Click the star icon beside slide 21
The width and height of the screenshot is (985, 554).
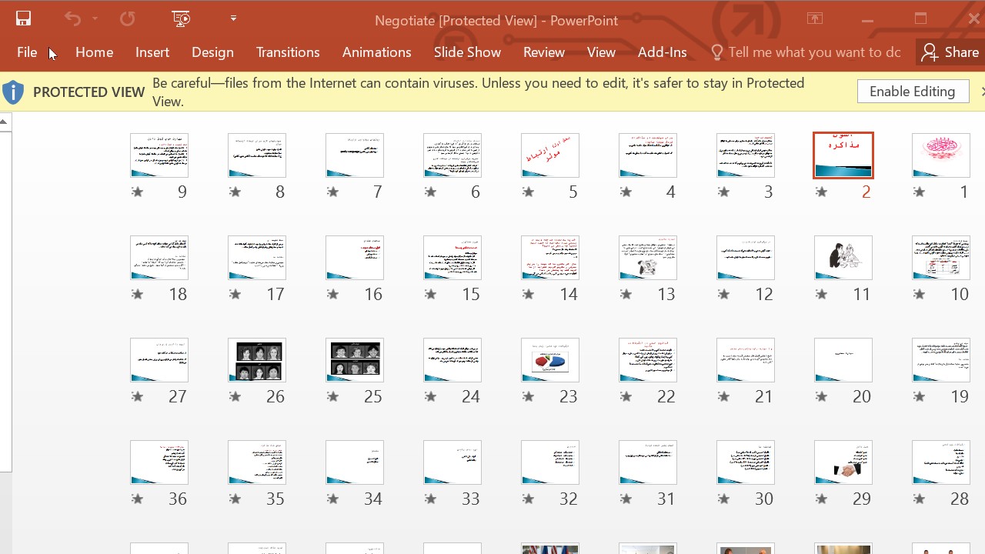coord(723,397)
